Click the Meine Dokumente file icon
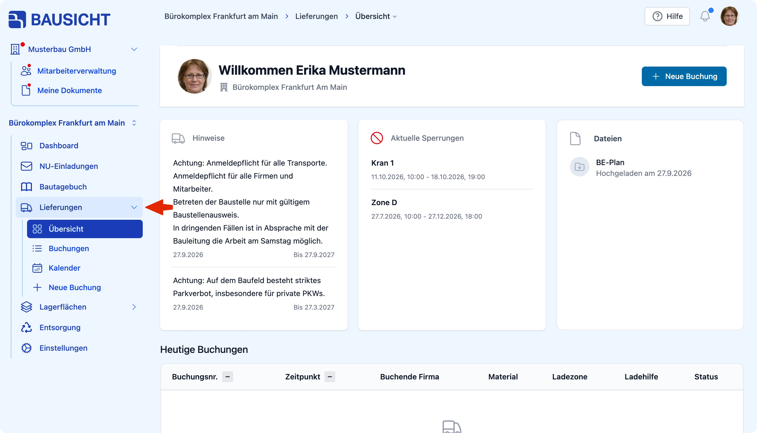The height and width of the screenshot is (433, 757). [26, 90]
